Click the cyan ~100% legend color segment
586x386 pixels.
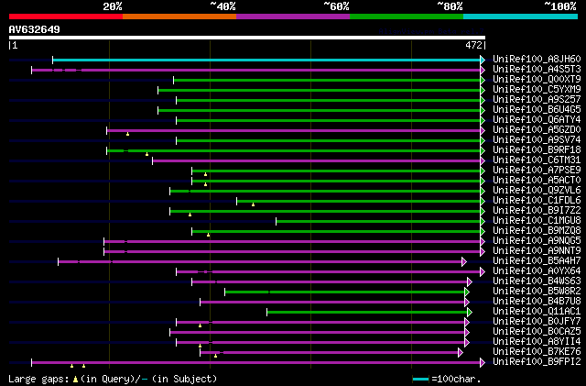521,17
